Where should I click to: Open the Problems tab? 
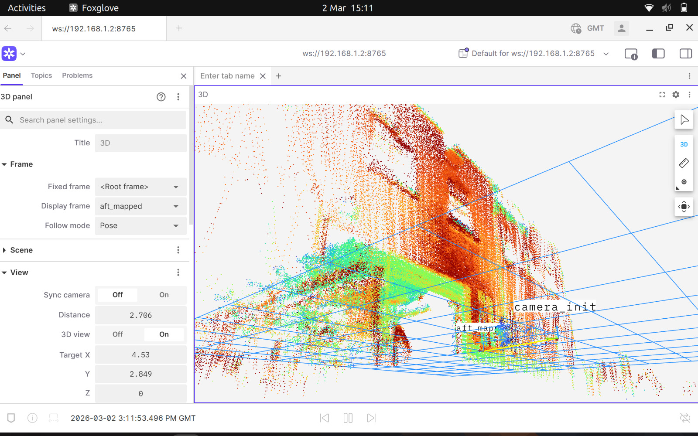coord(77,75)
